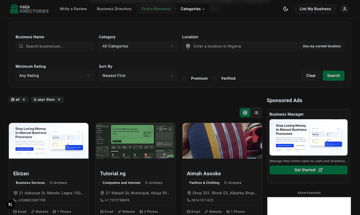Remove the 'any+ Stars' filter chip
360x215 pixels.
tap(59, 100)
